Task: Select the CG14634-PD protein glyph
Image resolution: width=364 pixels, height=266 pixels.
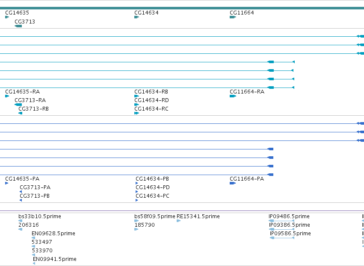Action: pyautogui.click(x=137, y=192)
